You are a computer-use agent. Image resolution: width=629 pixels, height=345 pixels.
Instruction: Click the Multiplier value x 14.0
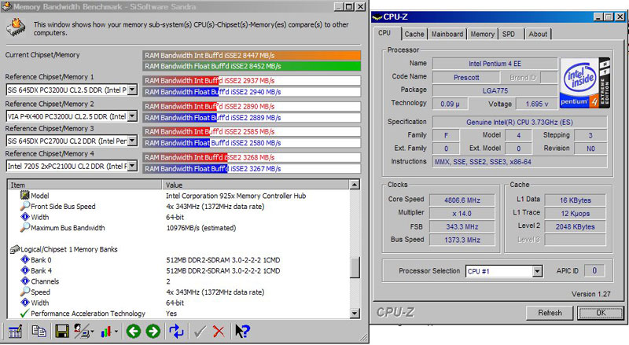(x=462, y=214)
